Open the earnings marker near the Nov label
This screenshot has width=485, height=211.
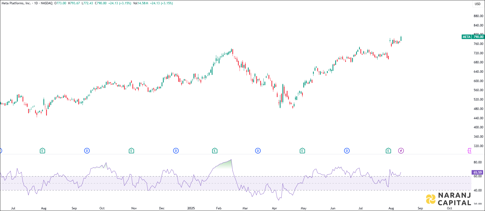[x=131, y=151]
